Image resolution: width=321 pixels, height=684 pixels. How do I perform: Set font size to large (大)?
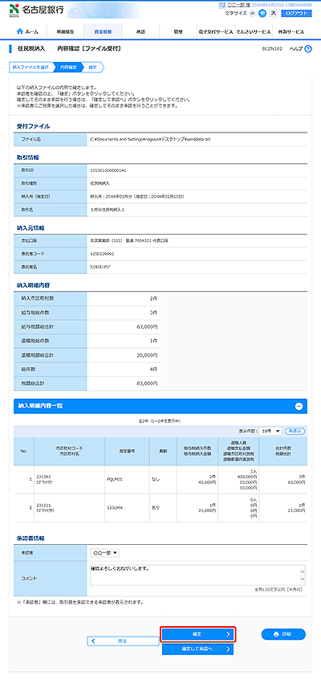(x=273, y=13)
